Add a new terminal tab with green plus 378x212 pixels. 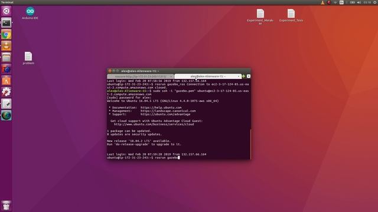(243, 76)
